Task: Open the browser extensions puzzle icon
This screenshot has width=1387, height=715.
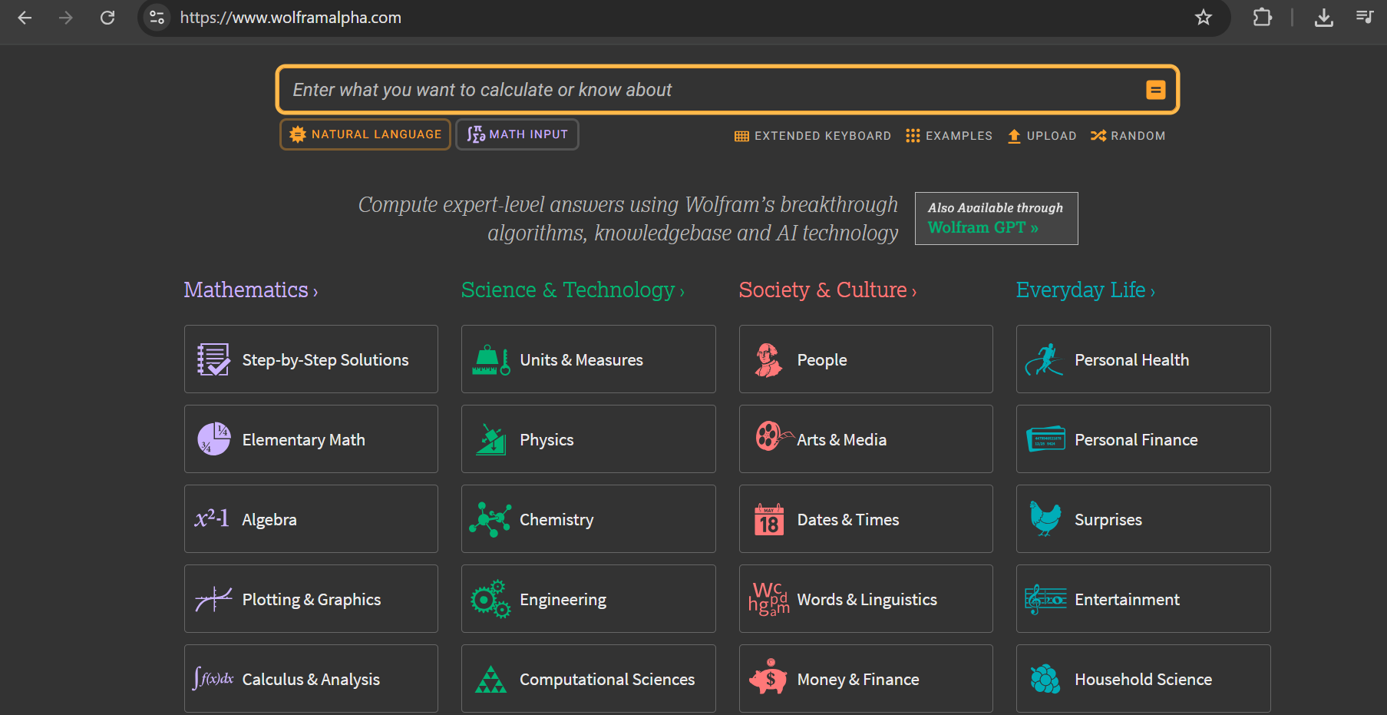Action: 1262,18
